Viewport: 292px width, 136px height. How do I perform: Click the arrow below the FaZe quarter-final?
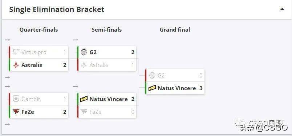click(x=7, y=124)
